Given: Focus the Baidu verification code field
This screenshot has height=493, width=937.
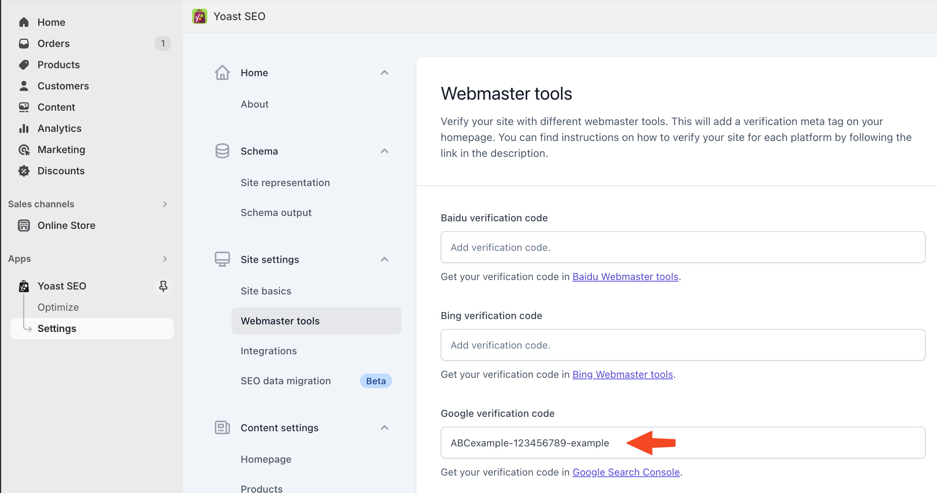Looking at the screenshot, I should tap(683, 247).
